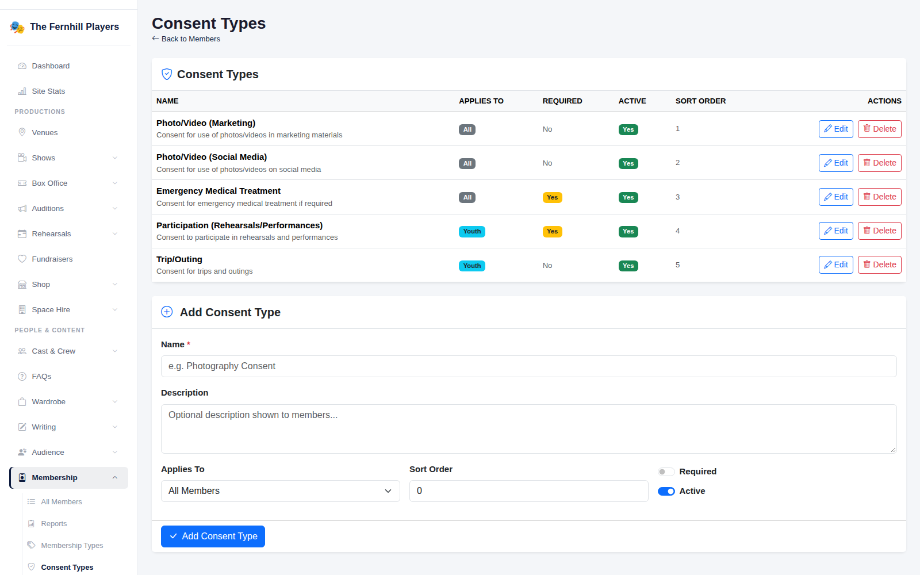Edit the Participation (Rehearsals/Performances) consent
920x575 pixels.
point(836,231)
